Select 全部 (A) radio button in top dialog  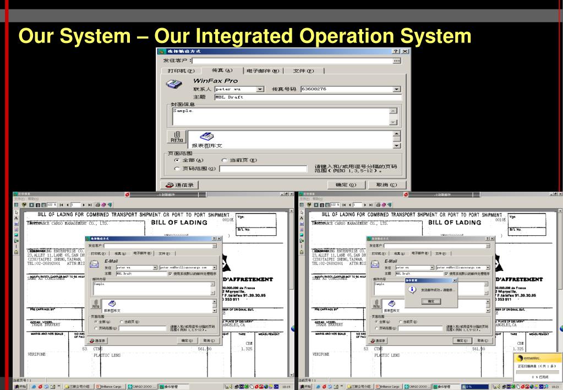[x=176, y=160]
